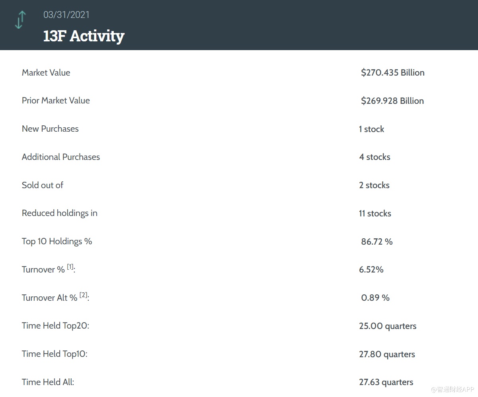
Task: Click the $270.435 Billion market value
Action: (392, 73)
